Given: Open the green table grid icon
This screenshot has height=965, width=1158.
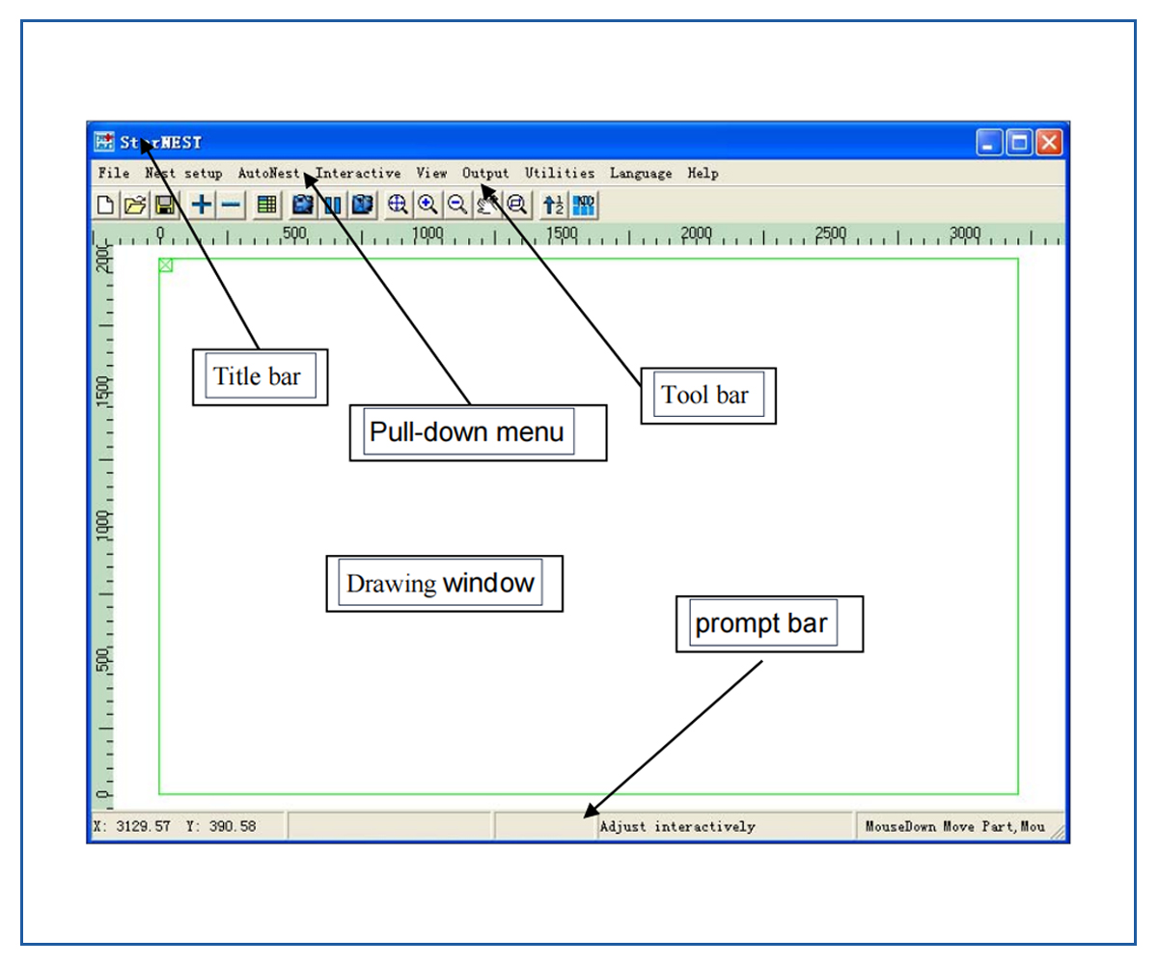Looking at the screenshot, I should [267, 205].
